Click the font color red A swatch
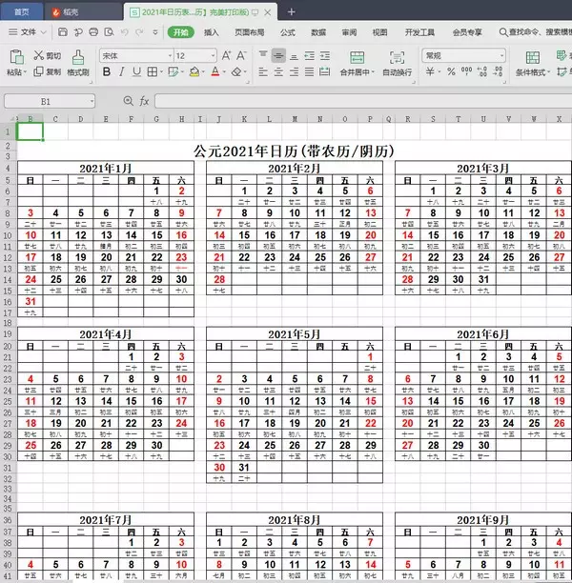 [215, 71]
